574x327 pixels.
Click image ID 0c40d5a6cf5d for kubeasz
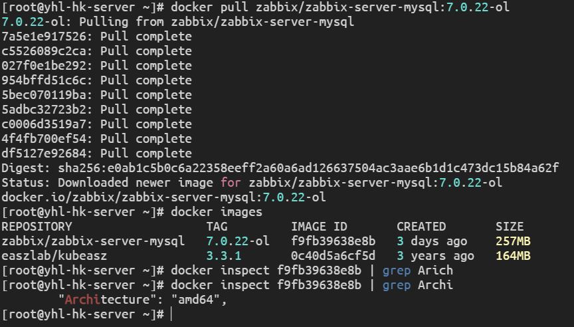(333, 256)
